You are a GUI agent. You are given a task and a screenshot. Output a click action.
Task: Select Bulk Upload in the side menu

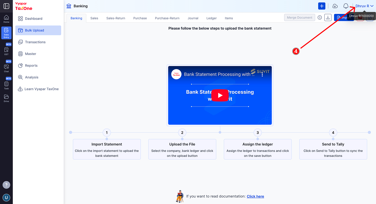tap(38, 30)
